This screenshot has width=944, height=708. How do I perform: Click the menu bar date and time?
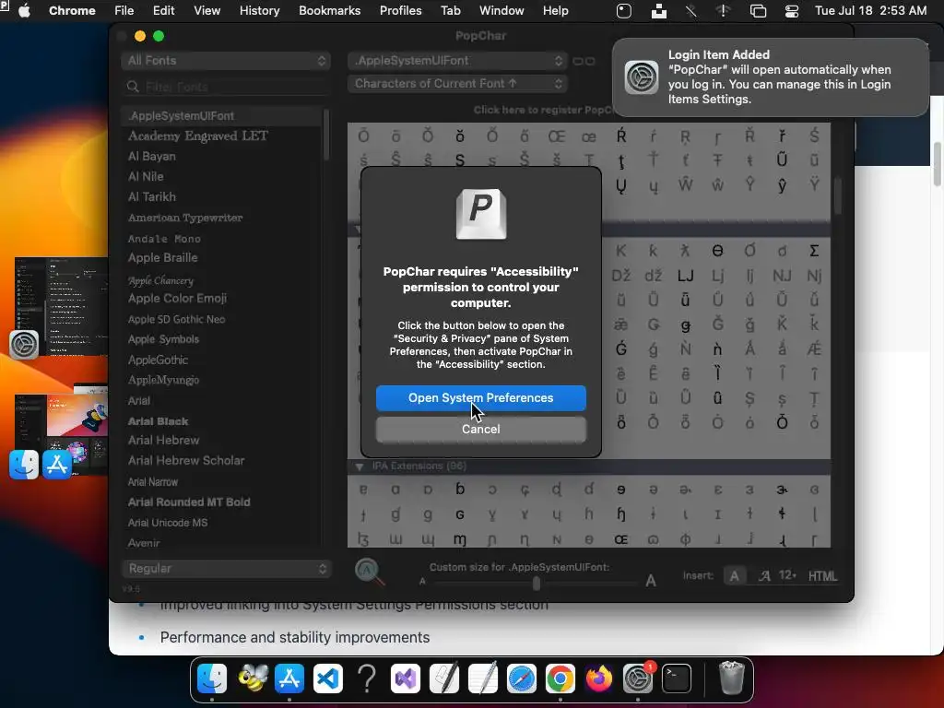[x=870, y=11]
